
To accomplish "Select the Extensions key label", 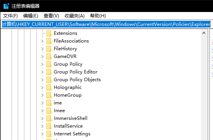I will pyautogui.click(x=65, y=33).
